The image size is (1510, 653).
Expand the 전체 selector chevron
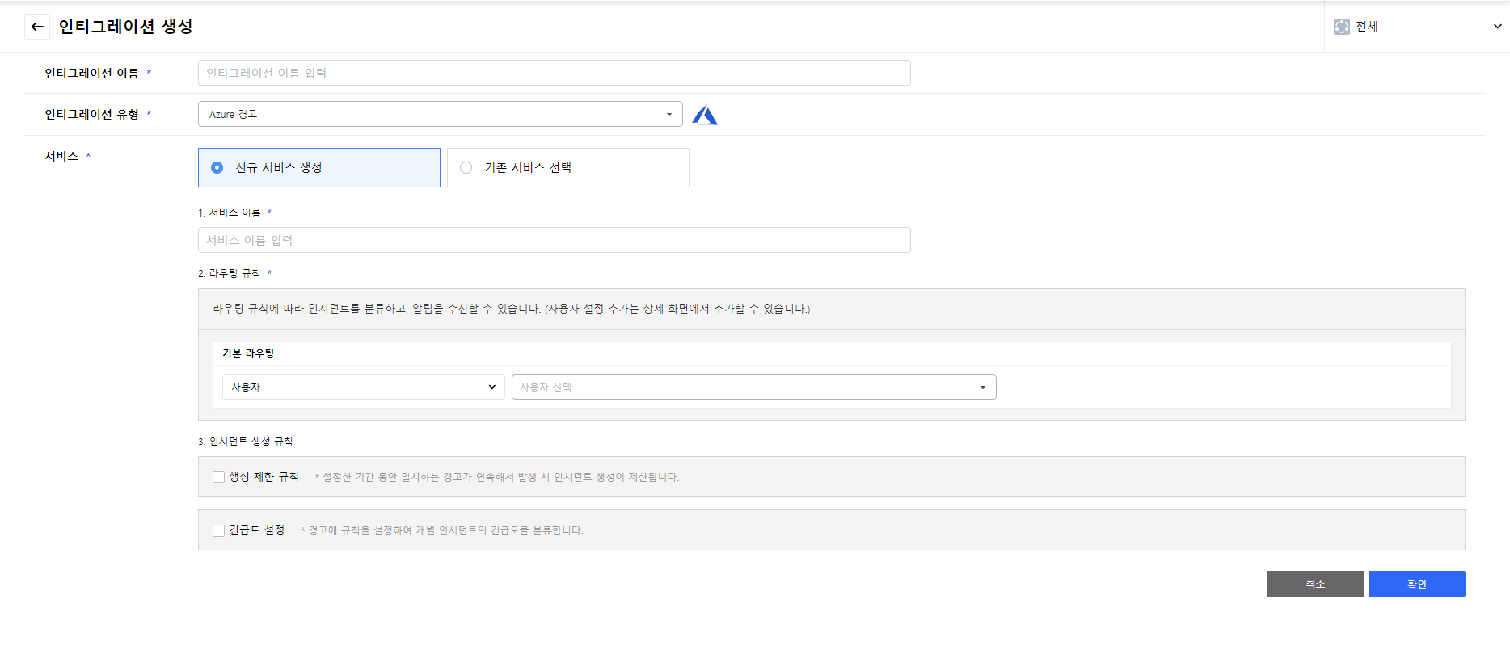[1497, 27]
